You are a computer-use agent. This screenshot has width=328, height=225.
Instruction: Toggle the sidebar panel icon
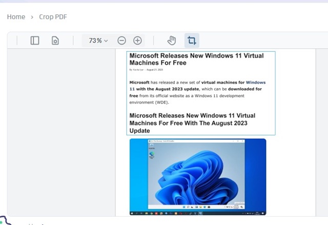(x=35, y=40)
